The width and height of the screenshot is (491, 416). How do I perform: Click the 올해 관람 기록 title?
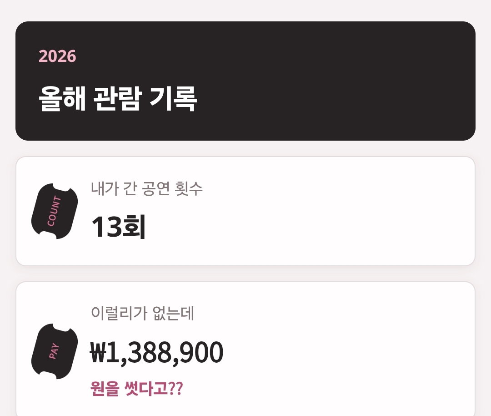[118, 98]
